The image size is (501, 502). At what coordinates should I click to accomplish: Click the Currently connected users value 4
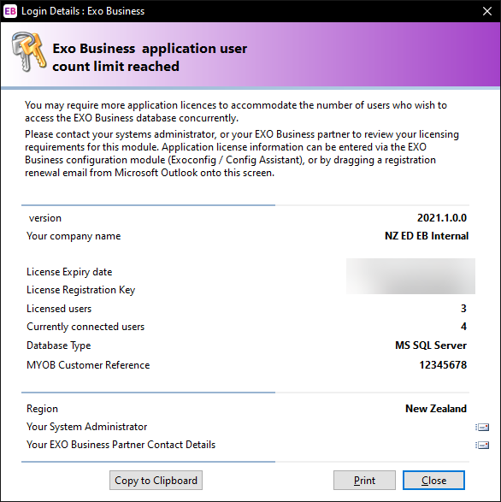(x=463, y=327)
